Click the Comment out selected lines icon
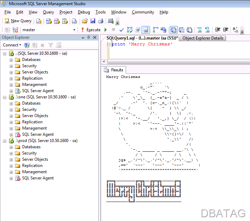The width and height of the screenshot is (250, 221). coord(199,30)
